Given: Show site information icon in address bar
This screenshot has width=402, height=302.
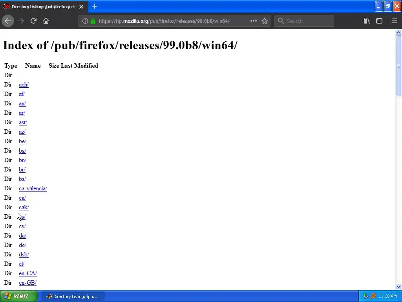Looking at the screenshot, I should (85, 21).
